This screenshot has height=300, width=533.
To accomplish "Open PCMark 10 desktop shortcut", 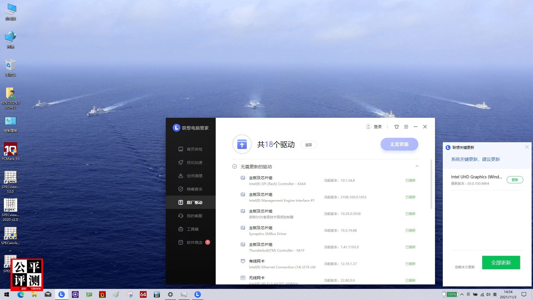I will tap(11, 152).
